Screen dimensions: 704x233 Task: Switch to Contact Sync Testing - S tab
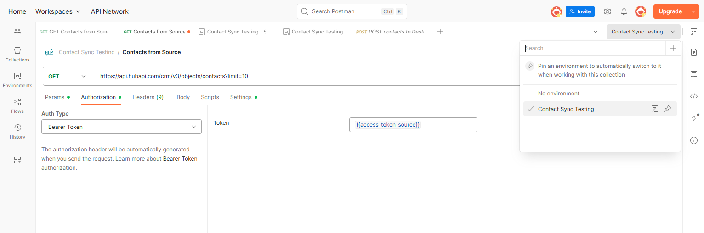click(232, 32)
